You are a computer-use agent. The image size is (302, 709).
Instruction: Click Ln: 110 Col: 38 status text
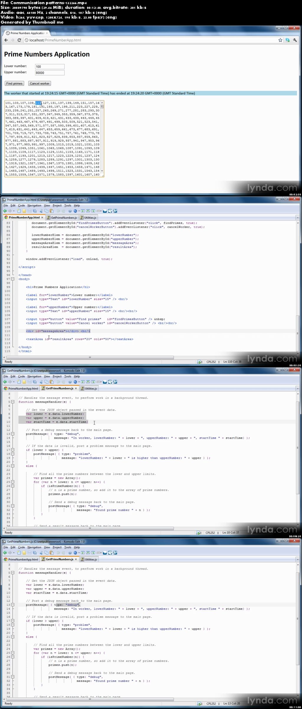232,362
